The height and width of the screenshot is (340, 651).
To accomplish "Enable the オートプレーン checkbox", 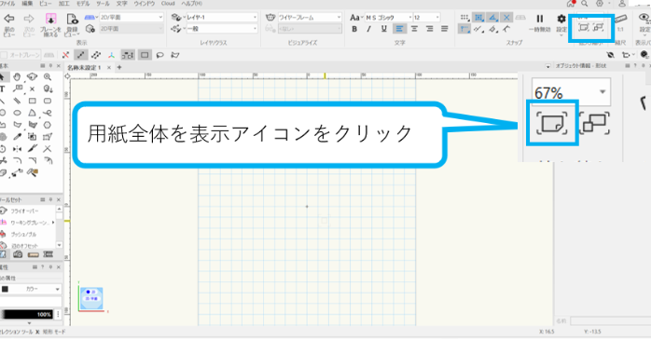I will (4, 55).
